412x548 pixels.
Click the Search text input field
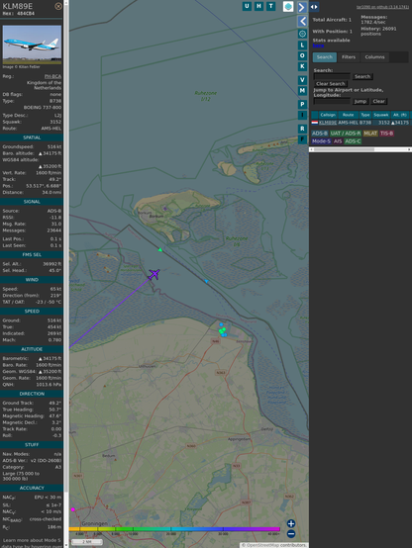click(332, 76)
